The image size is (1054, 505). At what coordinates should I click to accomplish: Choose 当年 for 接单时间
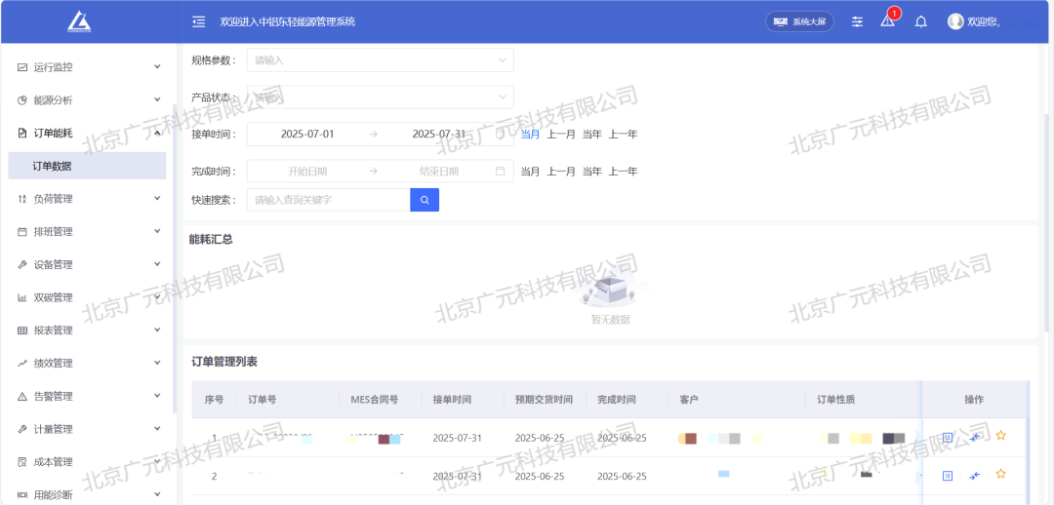click(x=592, y=134)
